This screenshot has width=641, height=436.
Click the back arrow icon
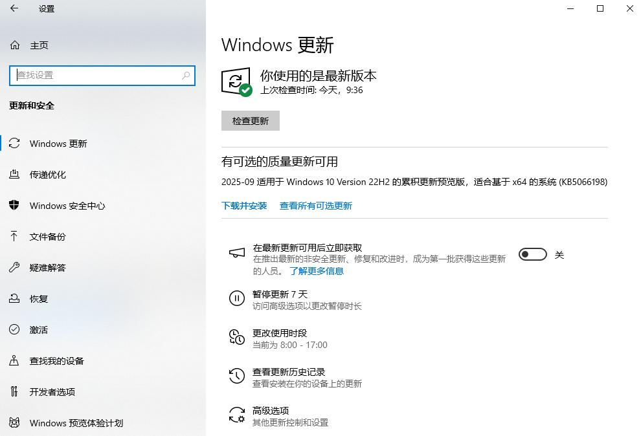(x=14, y=8)
